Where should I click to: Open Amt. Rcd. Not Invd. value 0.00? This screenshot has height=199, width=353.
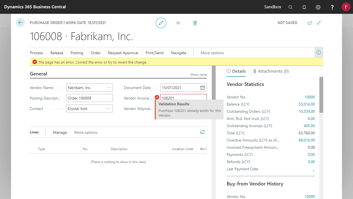coord(311,119)
